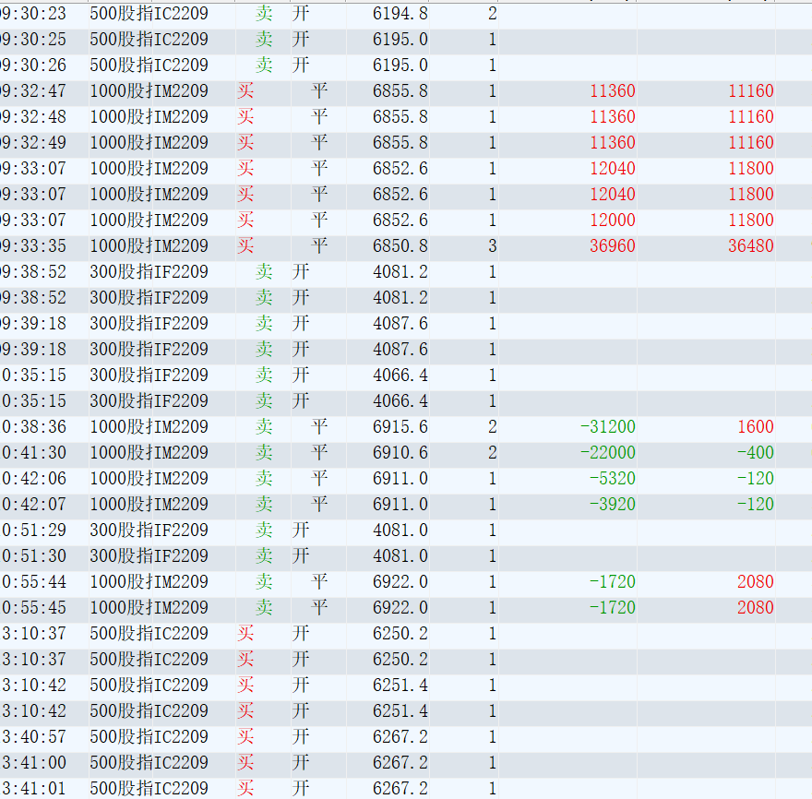Image resolution: width=812 pixels, height=799 pixels.
Task: Click the -31200 loss value
Action: pos(608,427)
